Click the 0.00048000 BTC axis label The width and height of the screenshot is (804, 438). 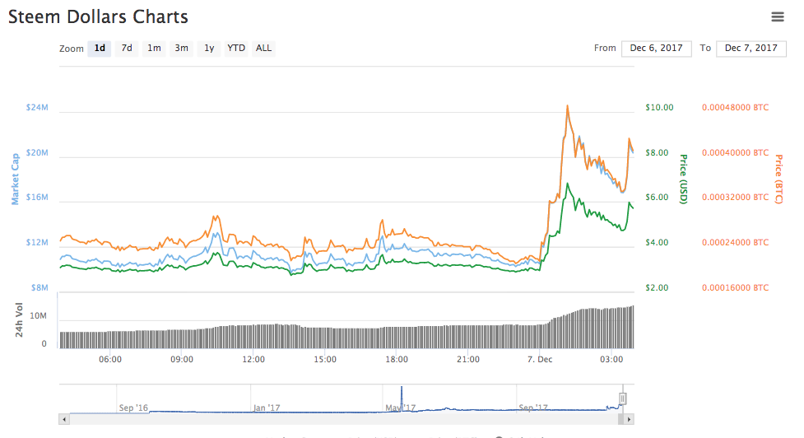[736, 107]
